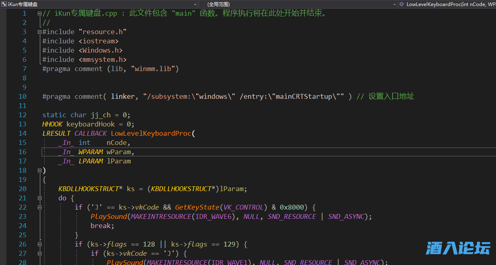Click the dropdown arrow right of iKun专属键盘
Viewport: 496px width, 265px height.
pos(195,4)
